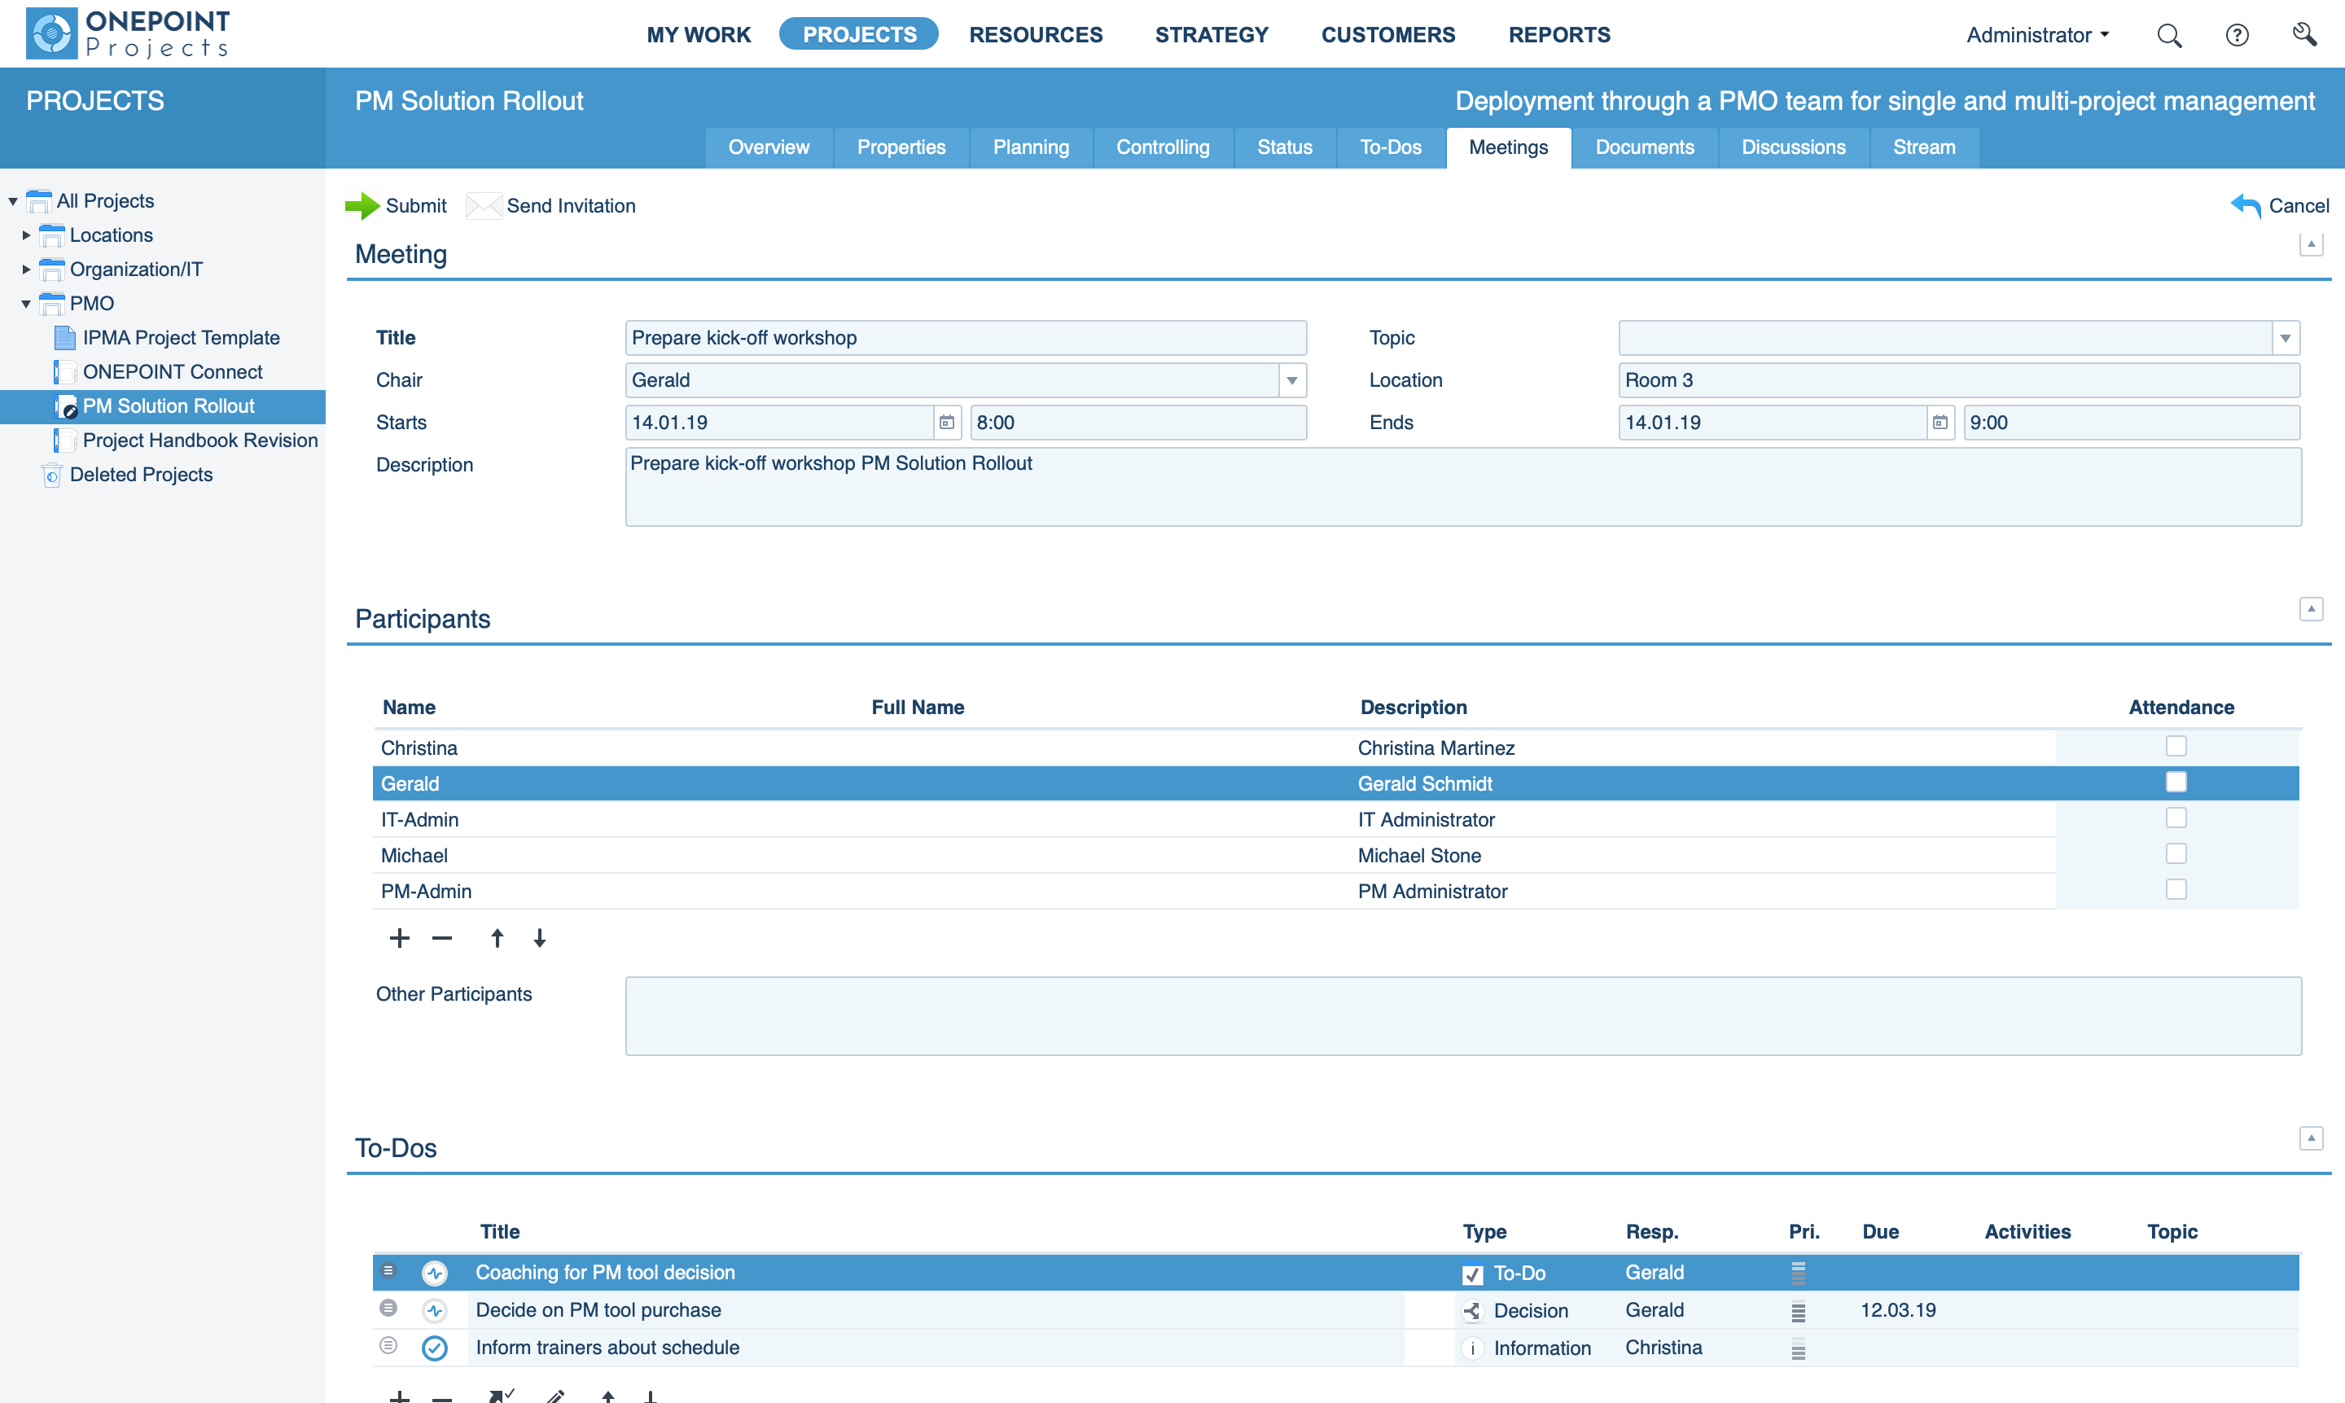Collapse the To-Dos section
Screen dimensions: 2345x1403
coord(2310,1138)
